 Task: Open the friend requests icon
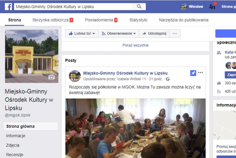pos(212,6)
